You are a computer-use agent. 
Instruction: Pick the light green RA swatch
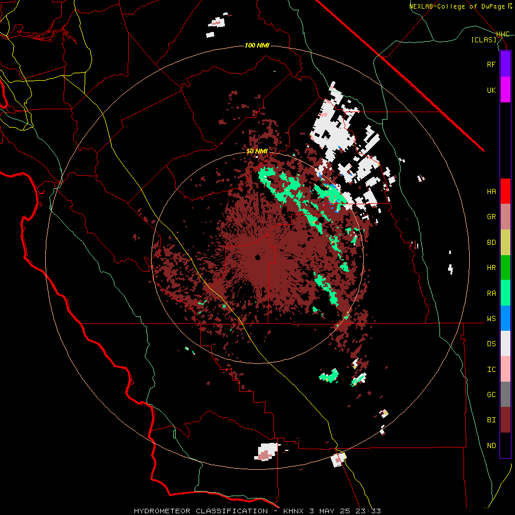(505, 293)
